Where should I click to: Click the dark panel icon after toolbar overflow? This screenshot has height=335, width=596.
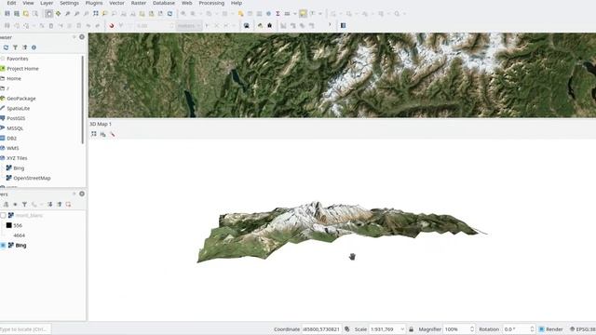coord(343,25)
